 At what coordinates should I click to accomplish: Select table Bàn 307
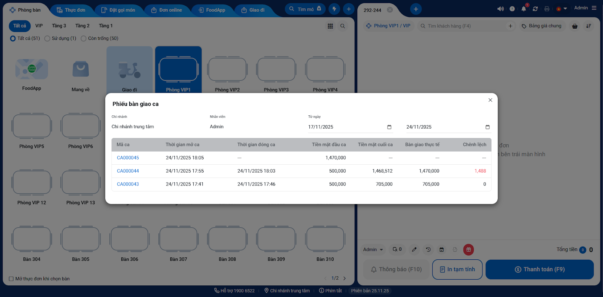click(178, 243)
